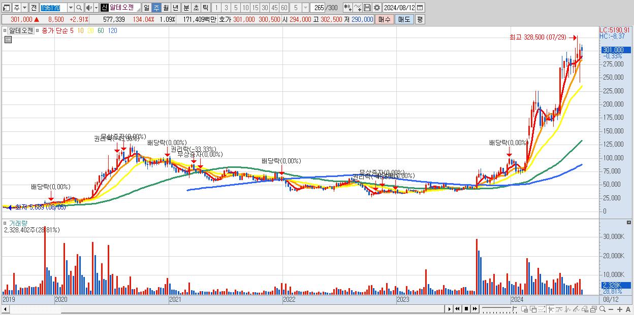
Task: Open dropdown arrow next to 주 selector
Action: pyautogui.click(x=24, y=8)
